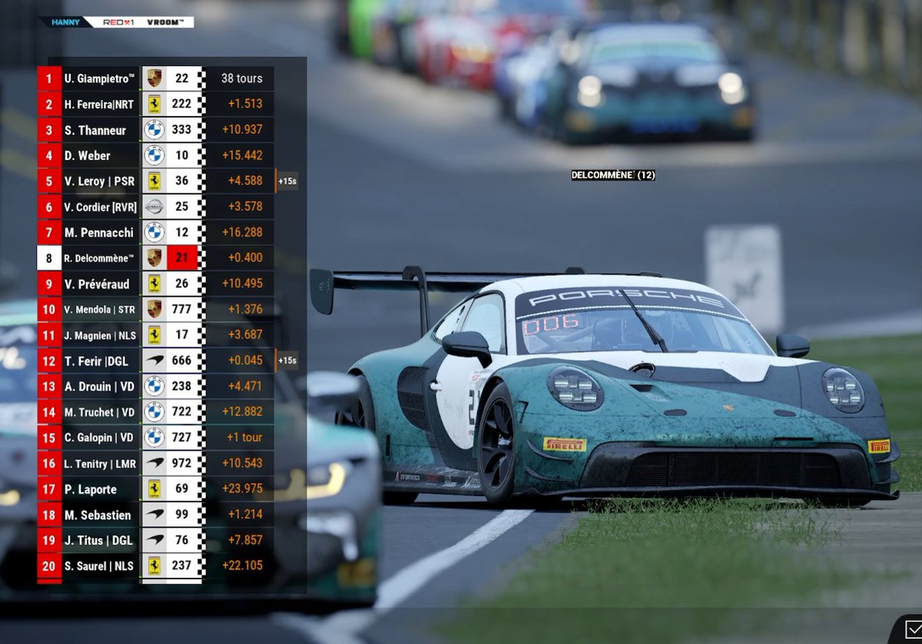The width and height of the screenshot is (922, 644).
Task: Click the '38 tours' lap count for the leader
Action: pyautogui.click(x=242, y=78)
